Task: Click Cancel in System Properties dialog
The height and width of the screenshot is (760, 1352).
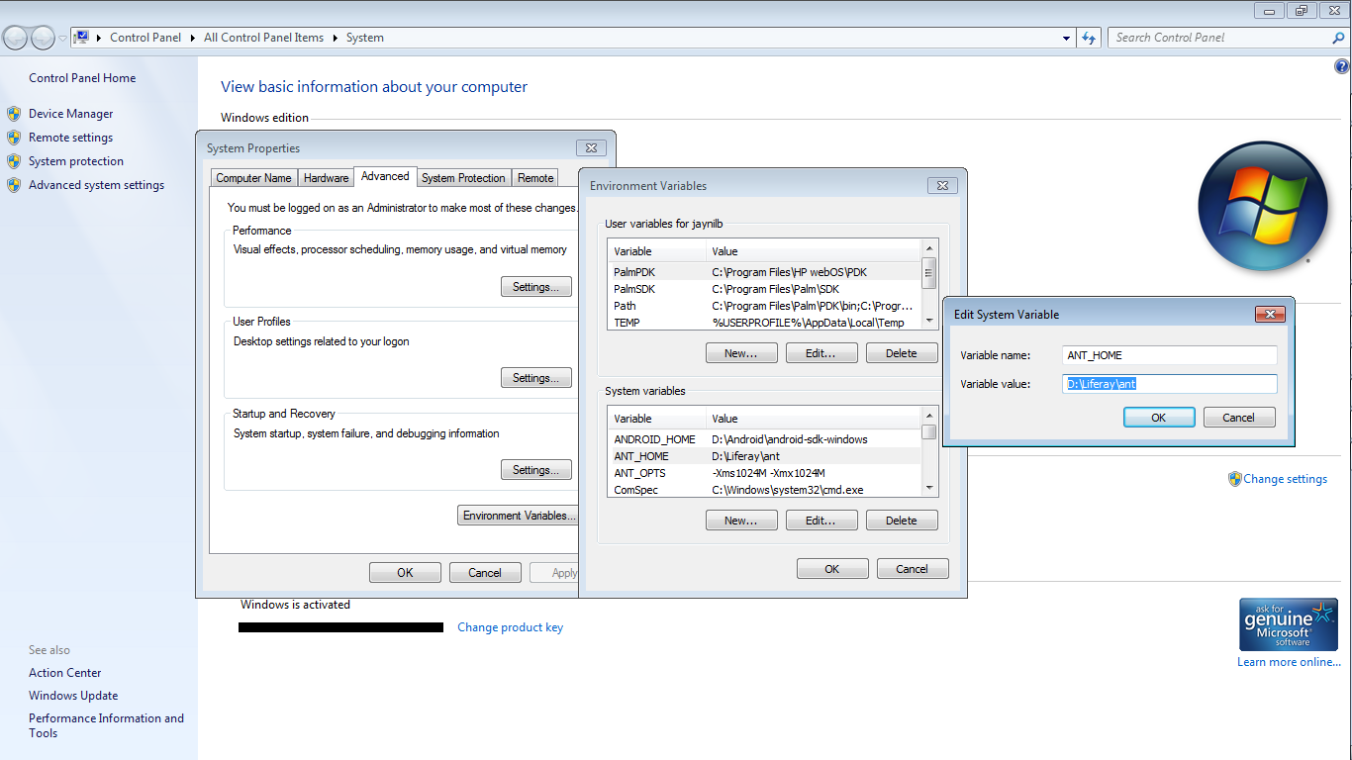Action: (485, 573)
